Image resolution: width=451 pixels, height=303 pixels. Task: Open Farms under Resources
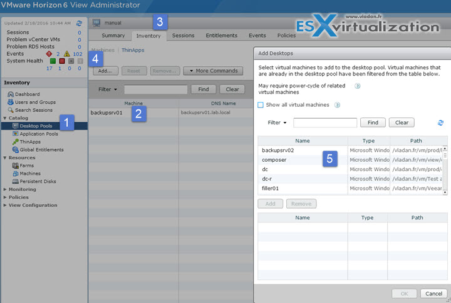(x=23, y=166)
